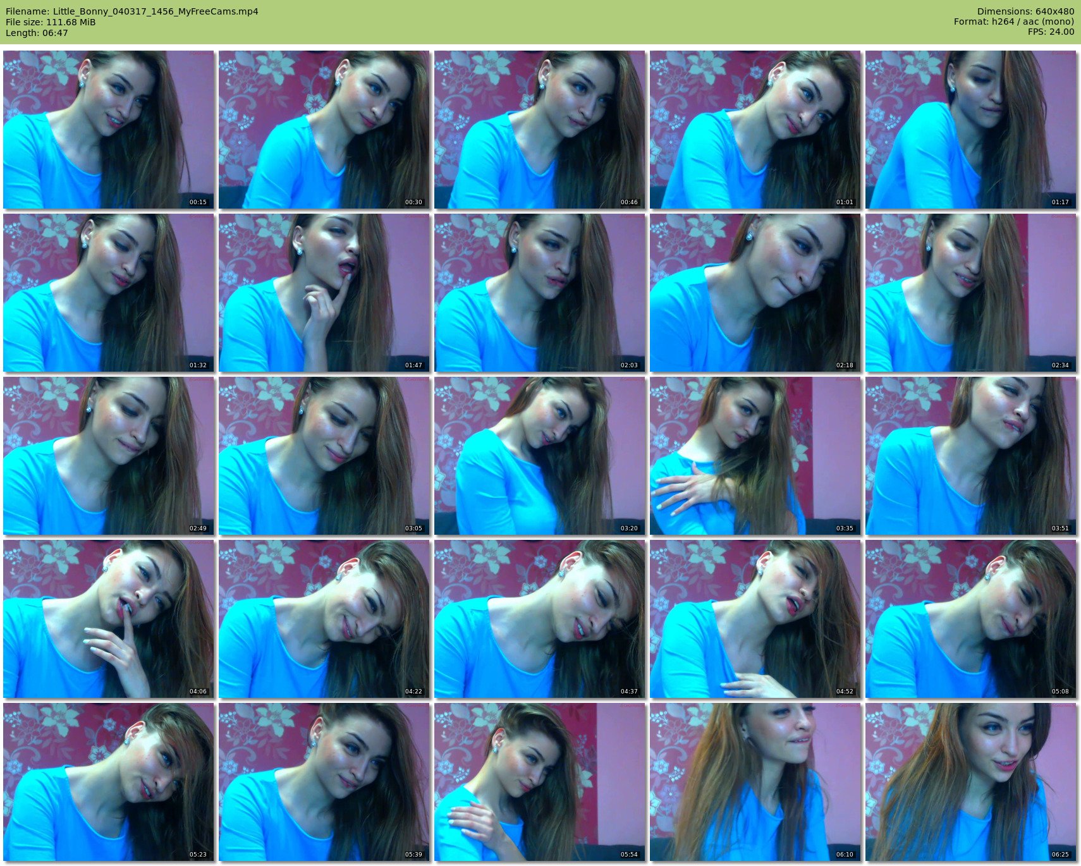Open the last thumbnail at 06:25
The width and height of the screenshot is (1081, 866).
(x=970, y=782)
